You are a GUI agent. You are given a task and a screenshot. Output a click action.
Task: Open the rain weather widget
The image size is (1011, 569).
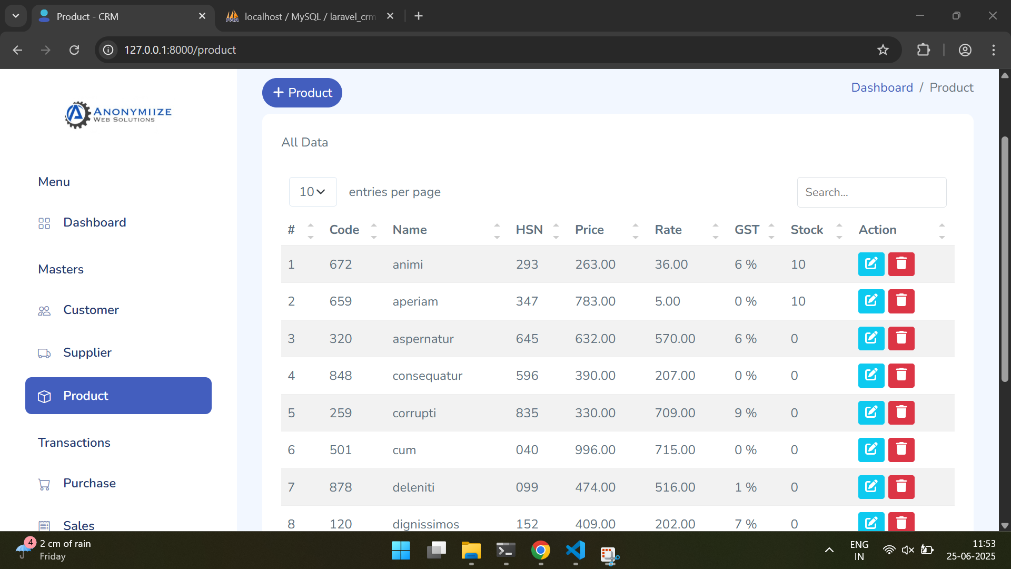53,550
